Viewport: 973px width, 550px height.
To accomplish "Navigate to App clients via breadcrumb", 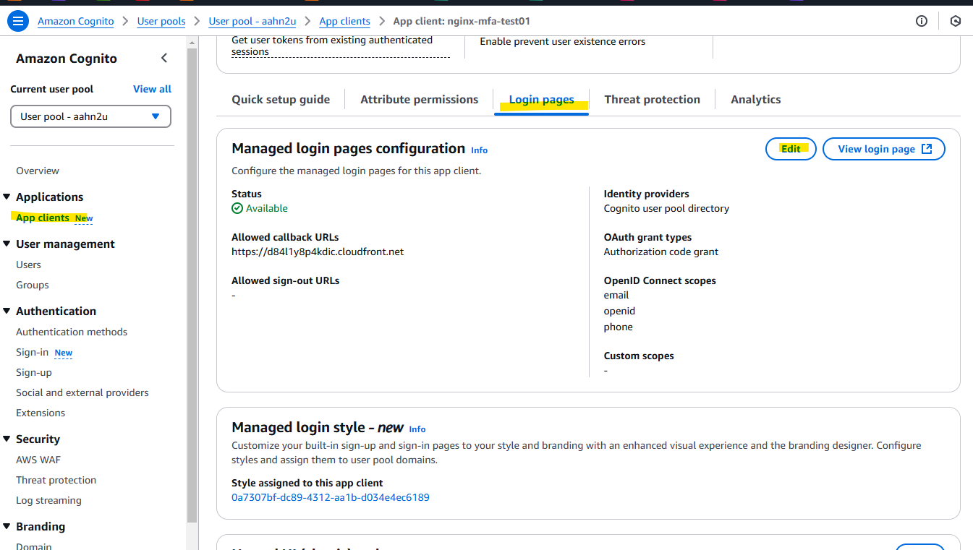I will 344,21.
